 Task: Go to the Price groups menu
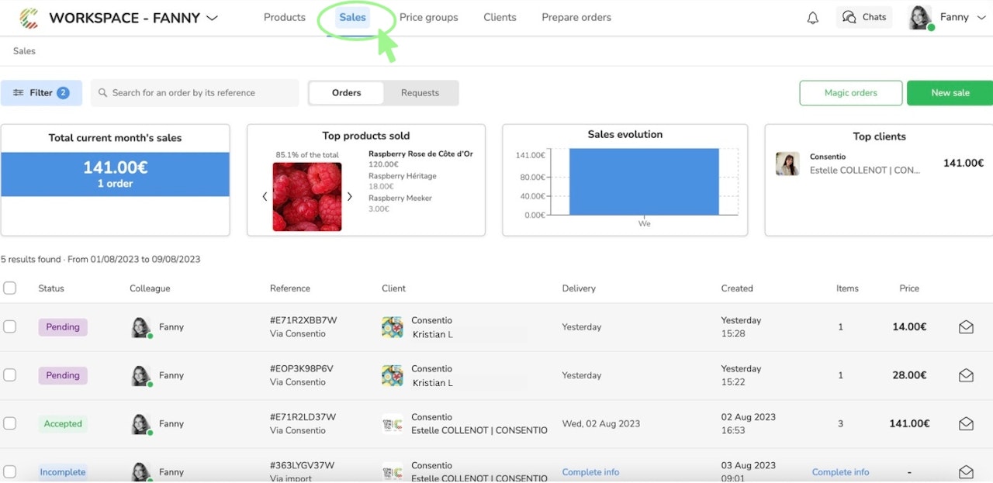click(428, 17)
